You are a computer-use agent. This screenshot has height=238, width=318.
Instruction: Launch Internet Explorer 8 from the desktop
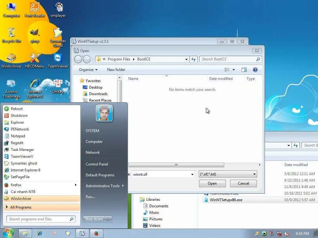[x=35, y=89]
